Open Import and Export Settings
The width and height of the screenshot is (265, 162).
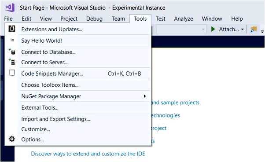pyautogui.click(x=78, y=119)
